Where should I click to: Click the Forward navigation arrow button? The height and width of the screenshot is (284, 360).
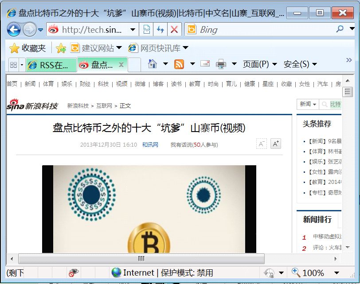pos(30,30)
